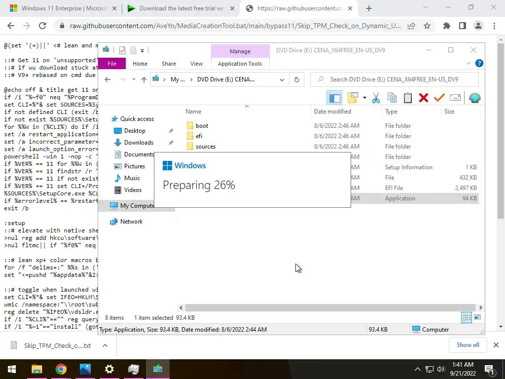Open the View ribbon tab
The width and height of the screenshot is (505, 379).
[x=196, y=64]
